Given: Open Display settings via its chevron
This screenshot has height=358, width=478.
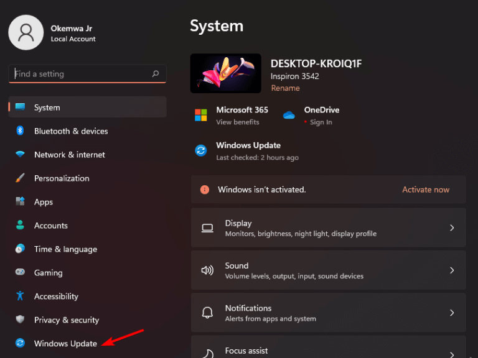Looking at the screenshot, I should pos(452,227).
